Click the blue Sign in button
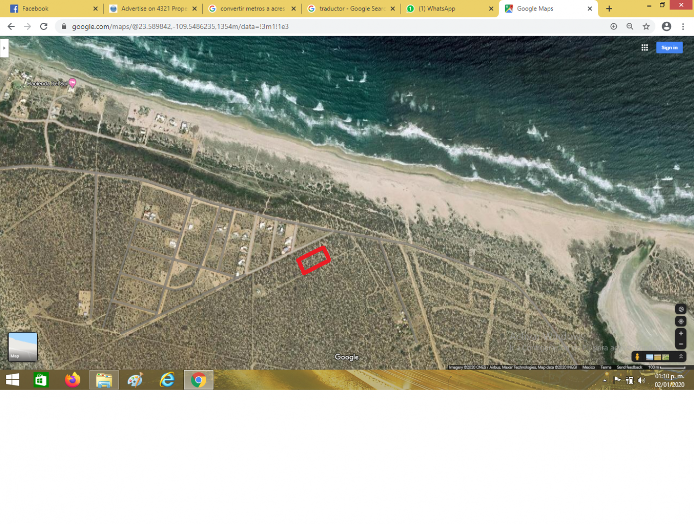Image resolution: width=694 pixels, height=524 pixels. [669, 48]
